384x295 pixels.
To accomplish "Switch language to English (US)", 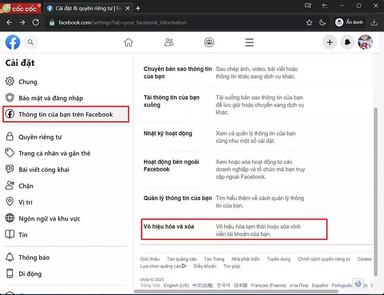I will click(176, 286).
